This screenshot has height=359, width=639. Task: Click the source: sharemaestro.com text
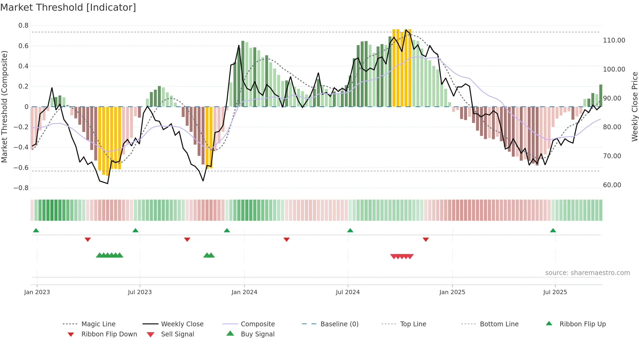[588, 273]
